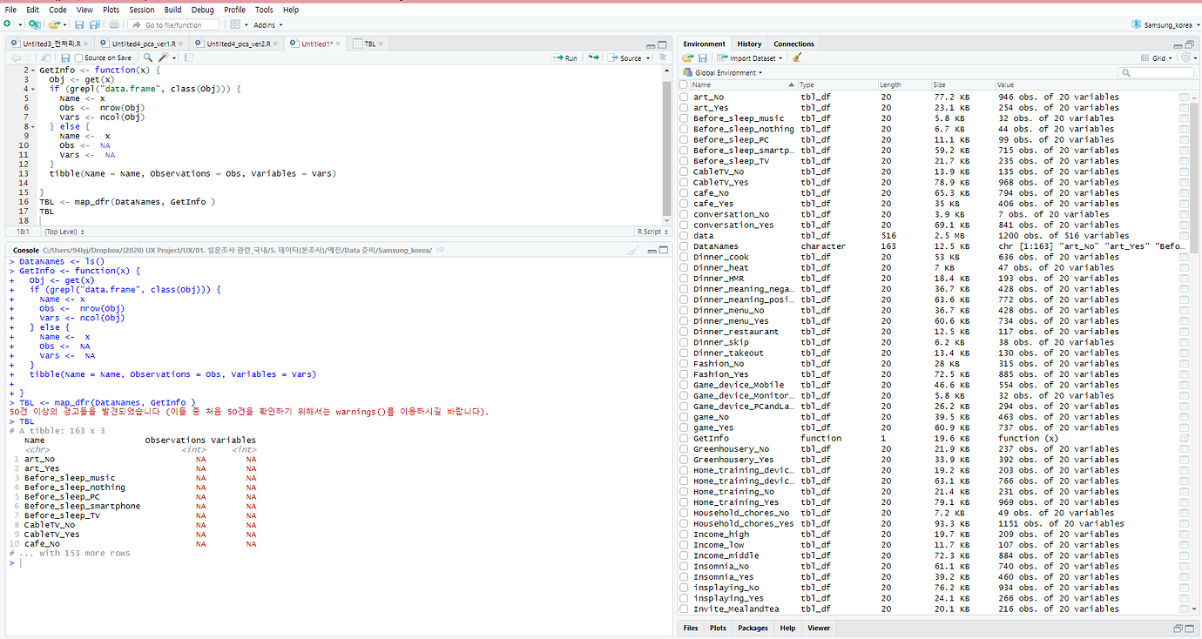The width and height of the screenshot is (1202, 639).
Task: Check the box for art_No
Action: (x=684, y=97)
